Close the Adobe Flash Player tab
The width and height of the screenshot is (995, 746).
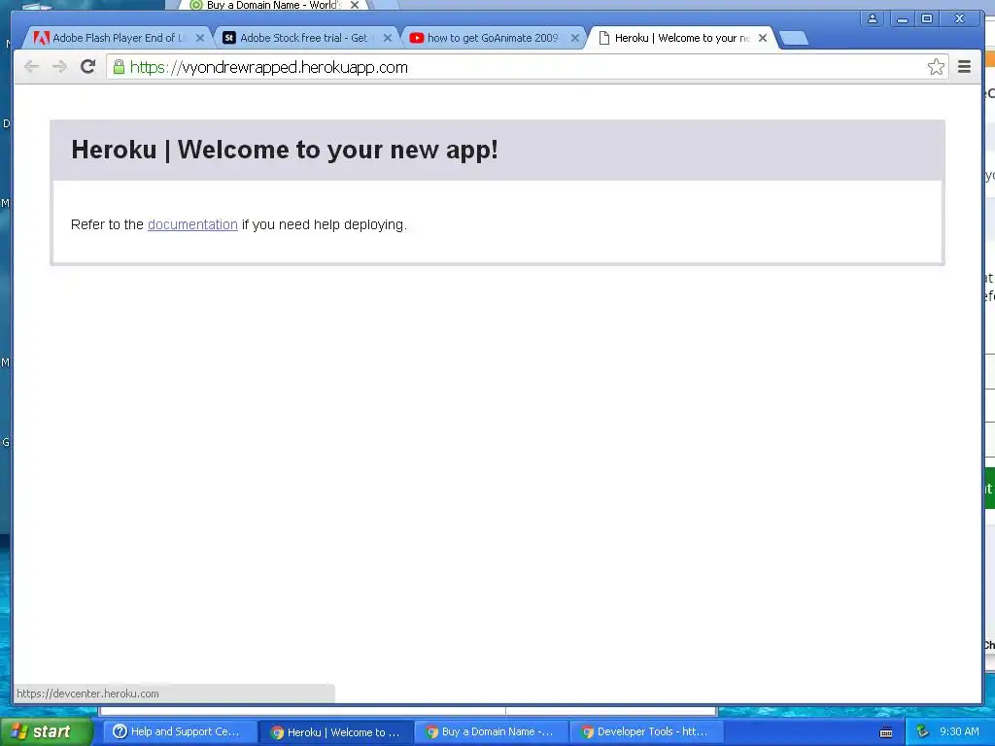200,38
